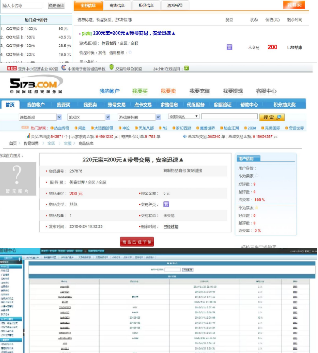Click the large 我要提现 header link
Viewport: 318px width, 353px height.
point(233,91)
